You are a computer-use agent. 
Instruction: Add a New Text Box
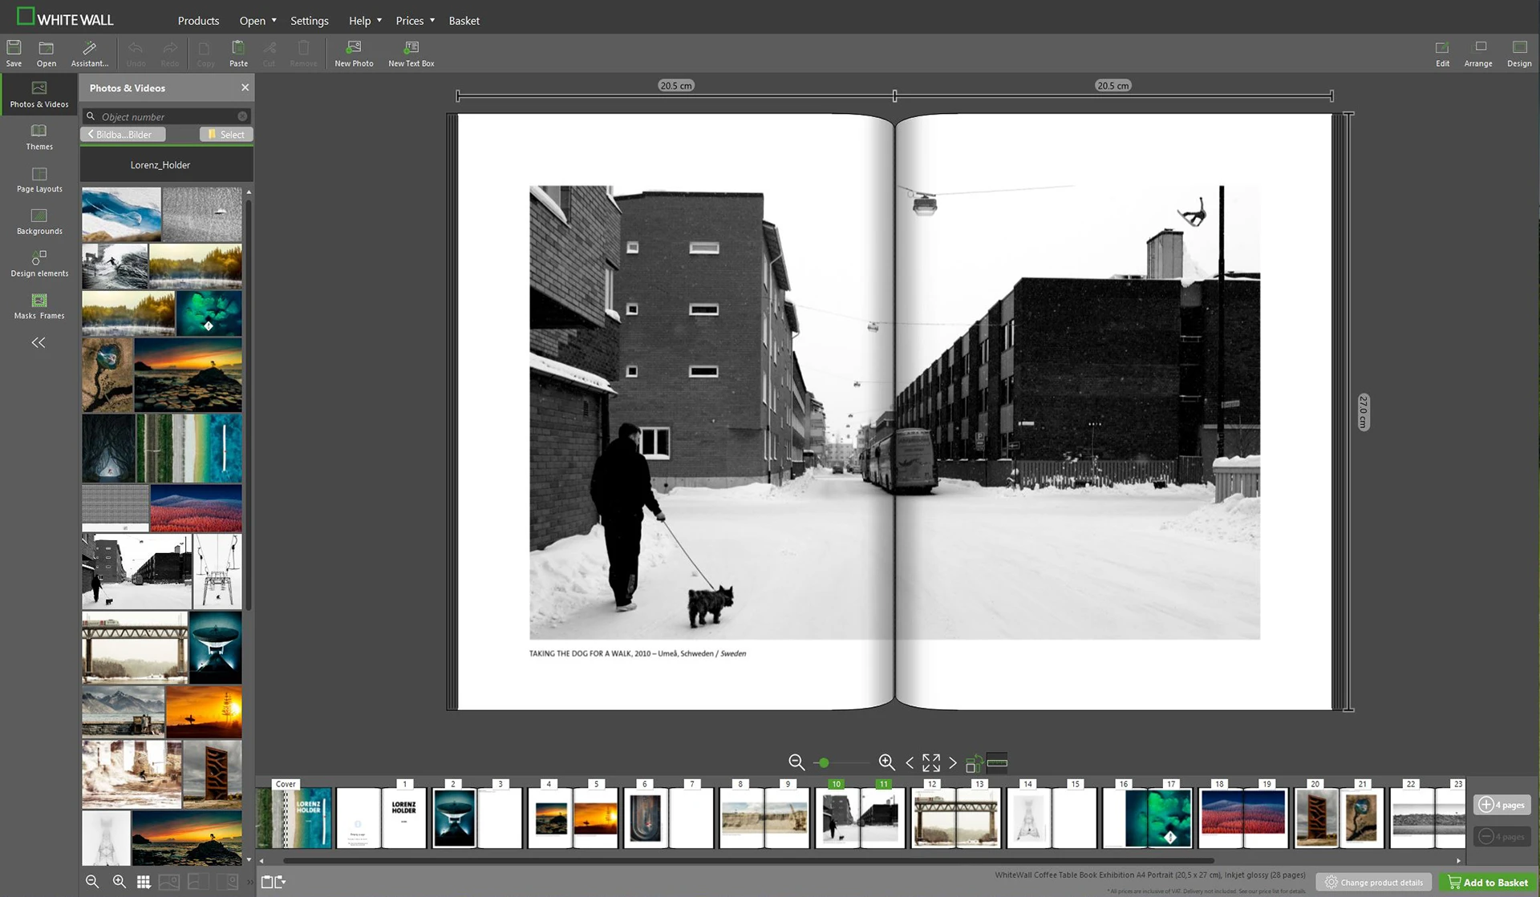click(411, 53)
